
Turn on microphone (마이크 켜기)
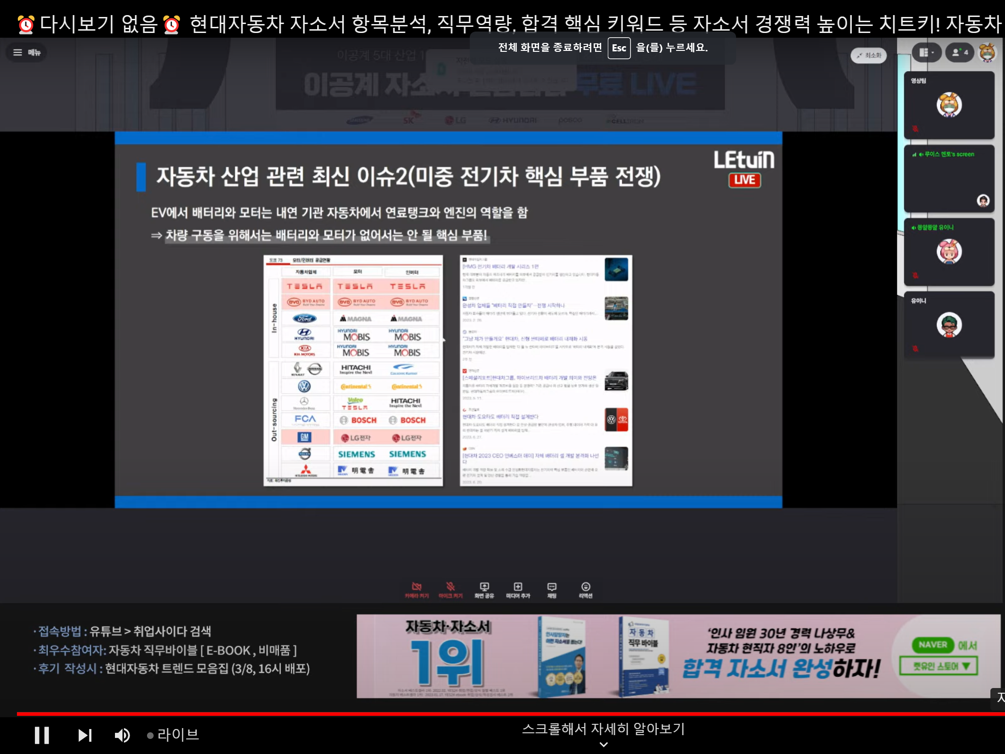coord(450,590)
